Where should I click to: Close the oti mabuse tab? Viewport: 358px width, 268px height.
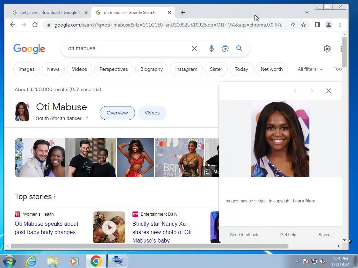[x=170, y=13]
